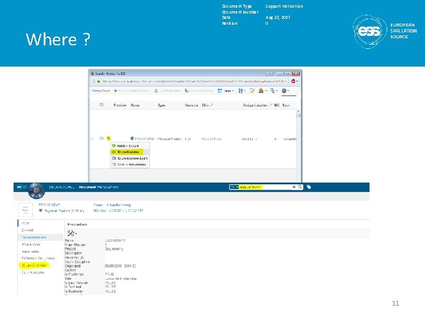Click the edit notepad toolbar icon

pos(252,91)
